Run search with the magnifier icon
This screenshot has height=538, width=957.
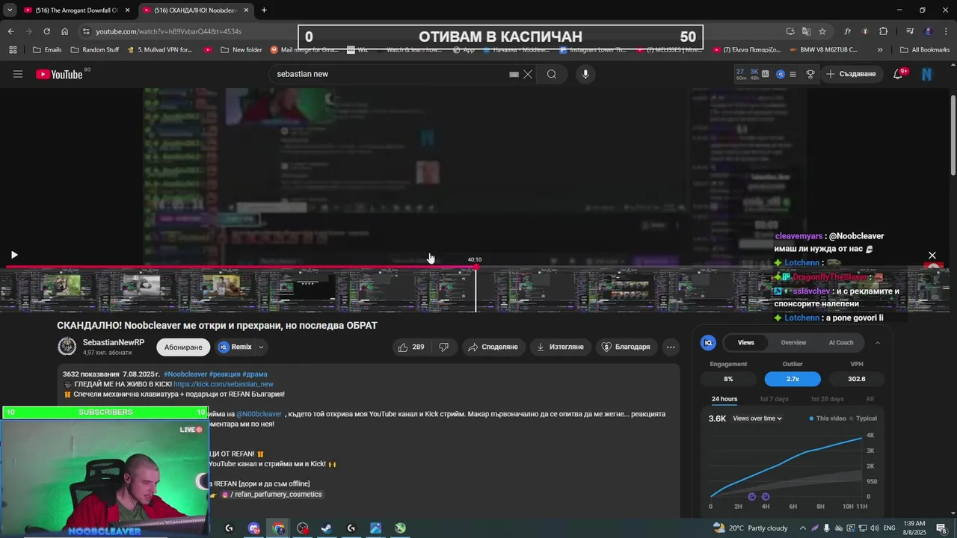552,74
